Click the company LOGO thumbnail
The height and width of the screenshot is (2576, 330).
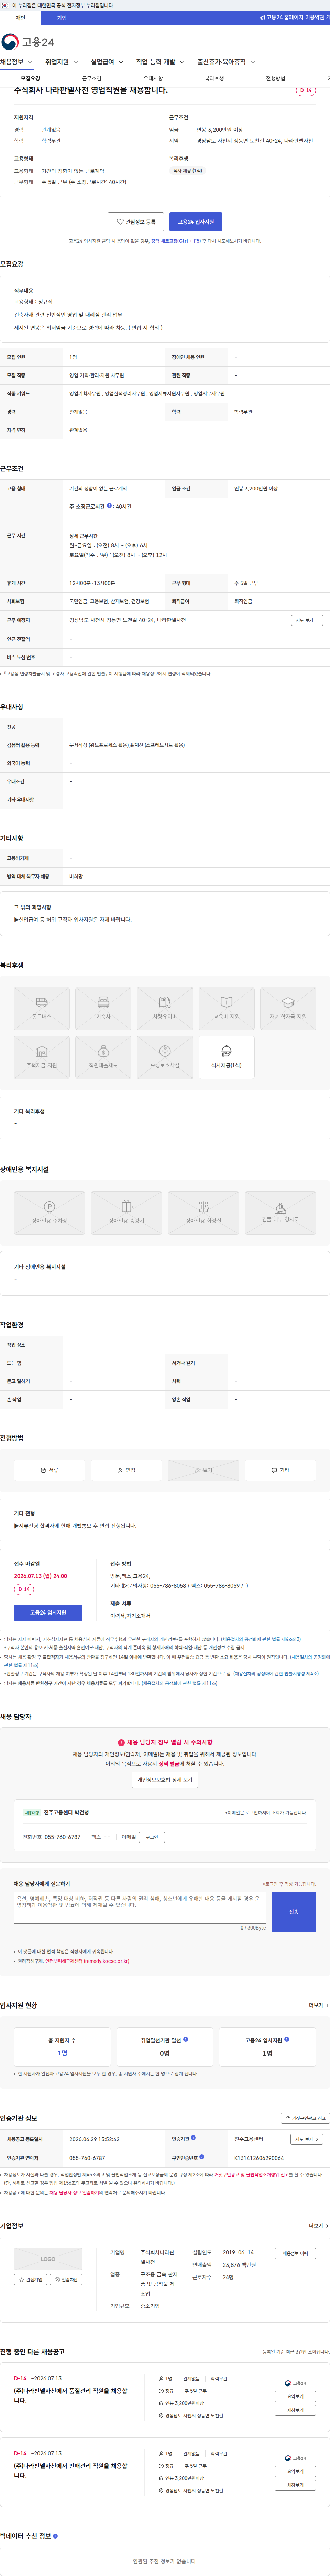click(48, 2259)
